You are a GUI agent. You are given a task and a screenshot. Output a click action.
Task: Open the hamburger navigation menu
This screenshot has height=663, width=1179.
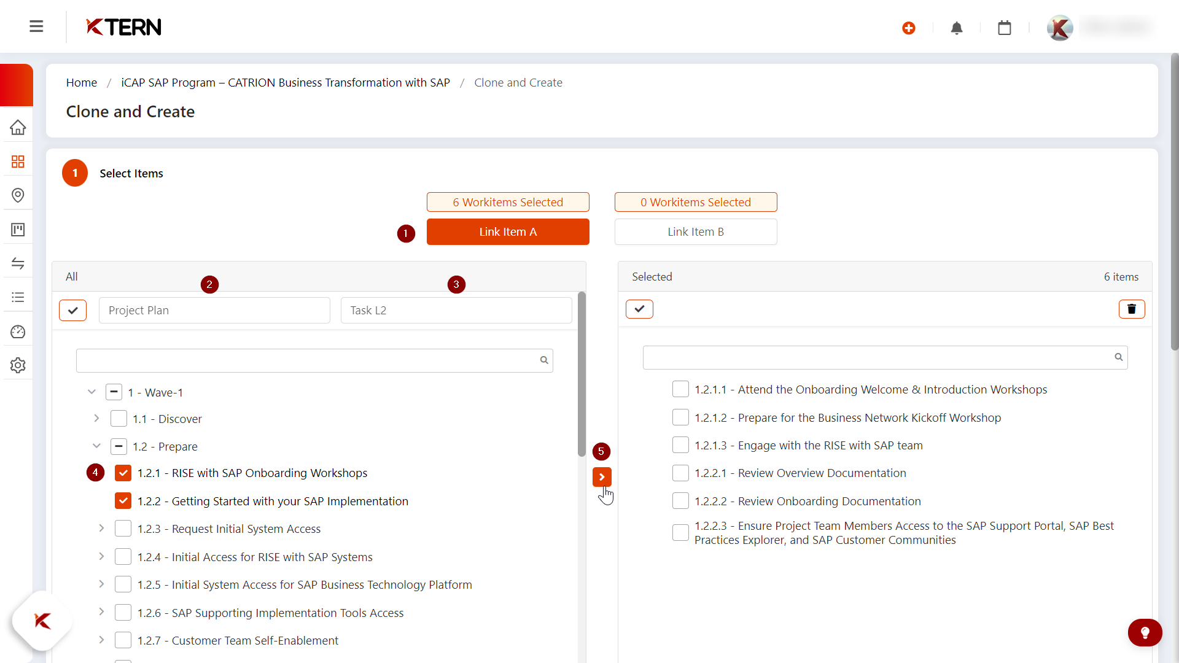(x=36, y=26)
